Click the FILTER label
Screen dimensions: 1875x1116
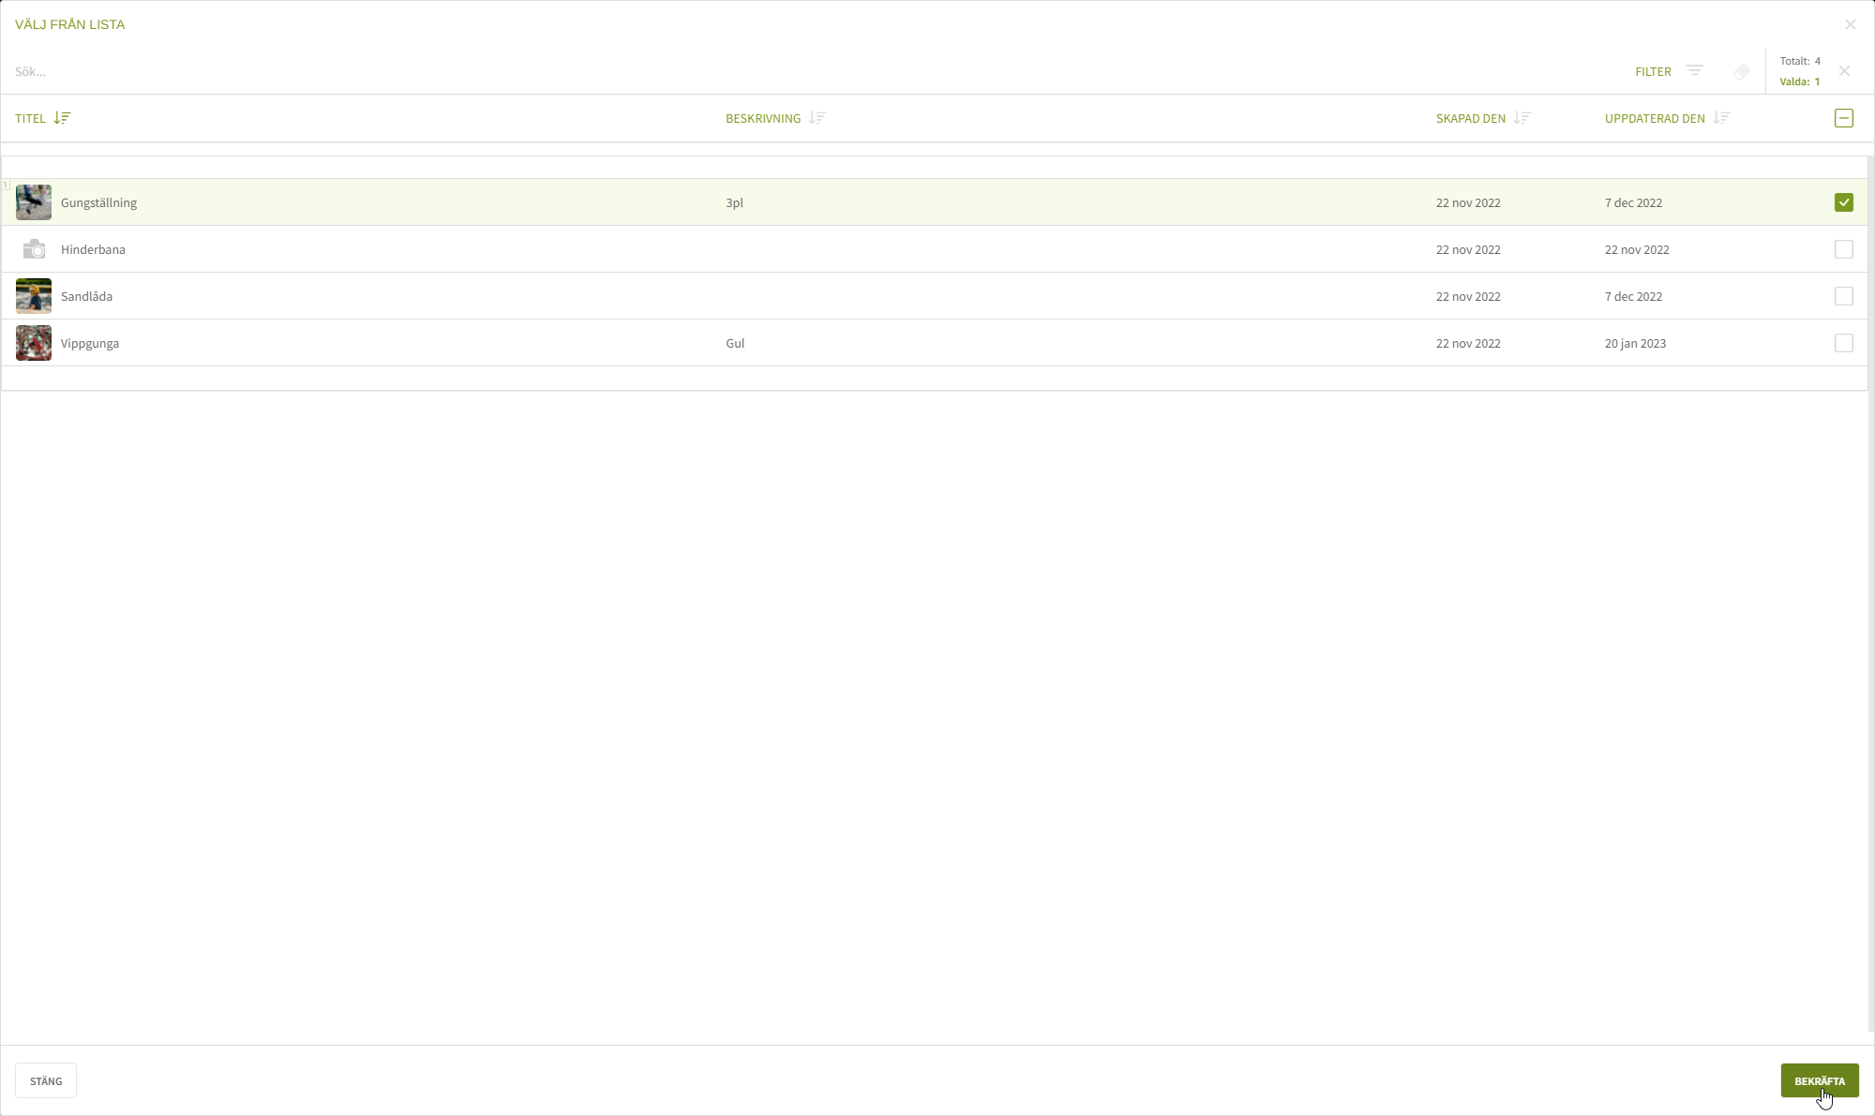(x=1653, y=72)
